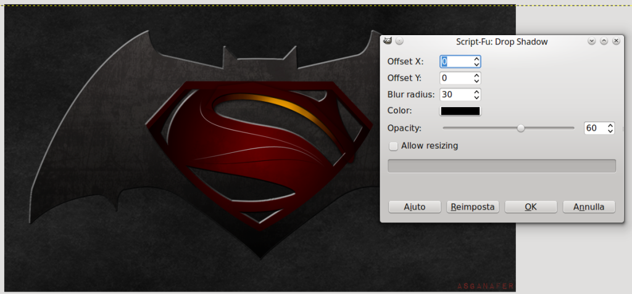
Task: Click the round pin button beside Wilber icon
Action: click(x=399, y=41)
